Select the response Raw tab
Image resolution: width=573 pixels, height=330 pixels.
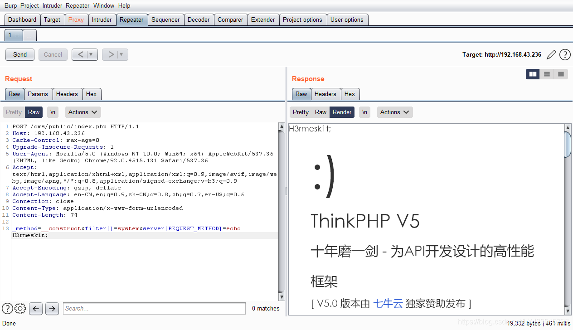pyautogui.click(x=301, y=94)
